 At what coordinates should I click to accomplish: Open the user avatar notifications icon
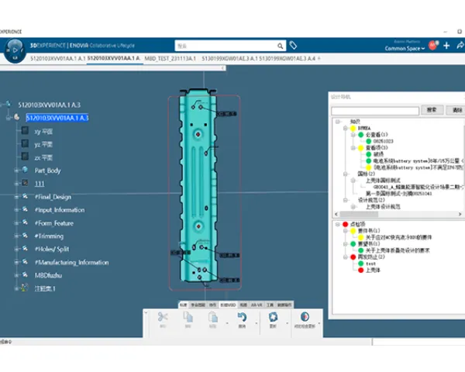pyautogui.click(x=433, y=46)
